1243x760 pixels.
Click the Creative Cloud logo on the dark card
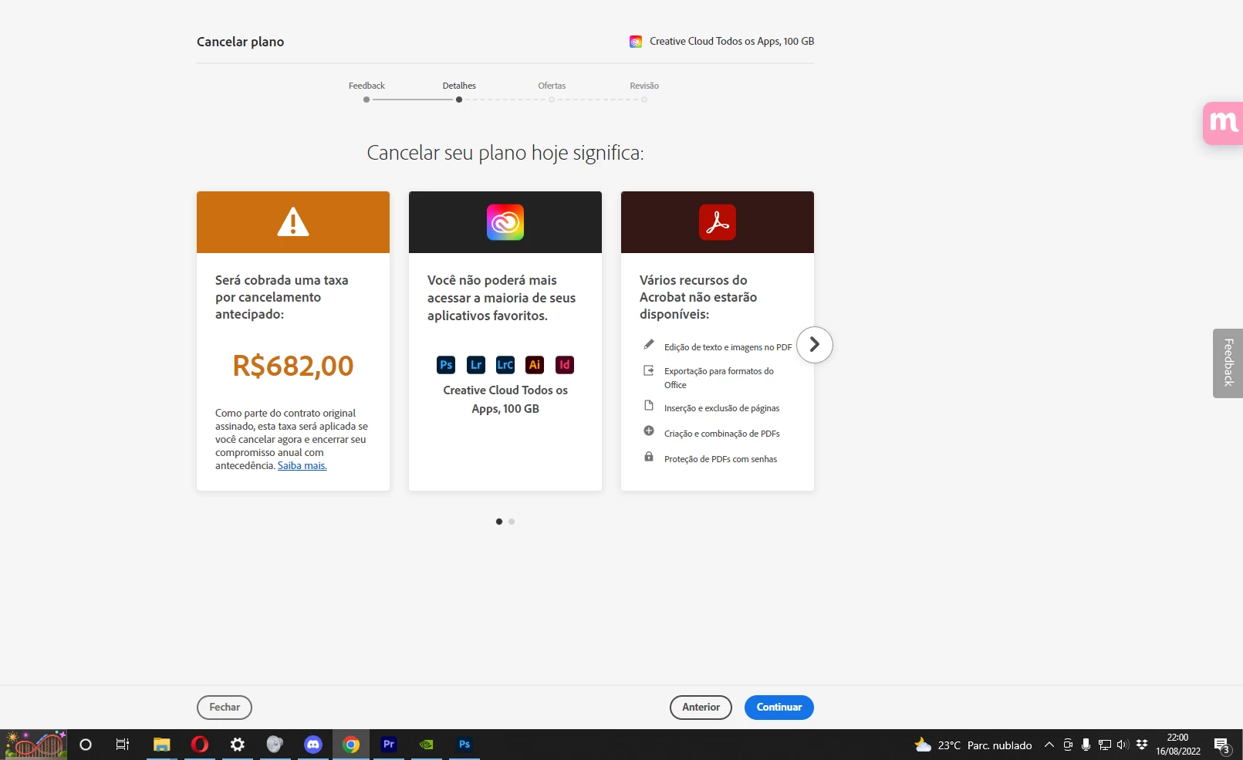coord(505,222)
